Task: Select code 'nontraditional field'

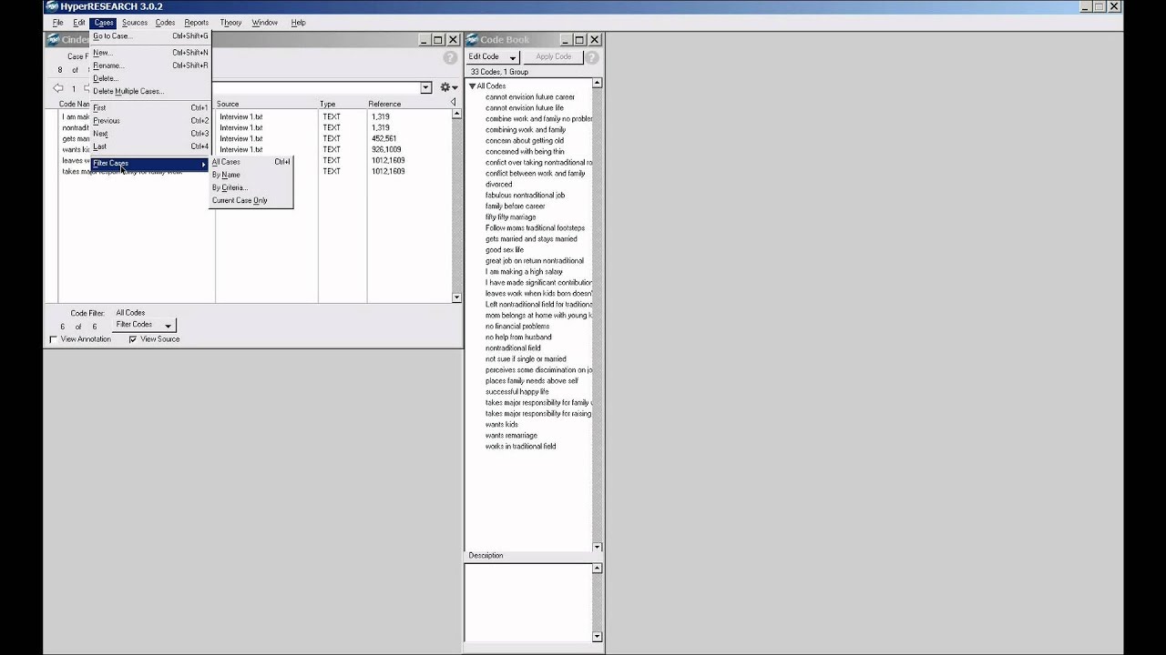Action: 513,348
